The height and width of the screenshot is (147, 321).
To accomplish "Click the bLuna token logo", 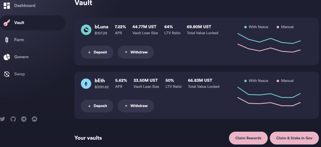I will coord(86,30).
